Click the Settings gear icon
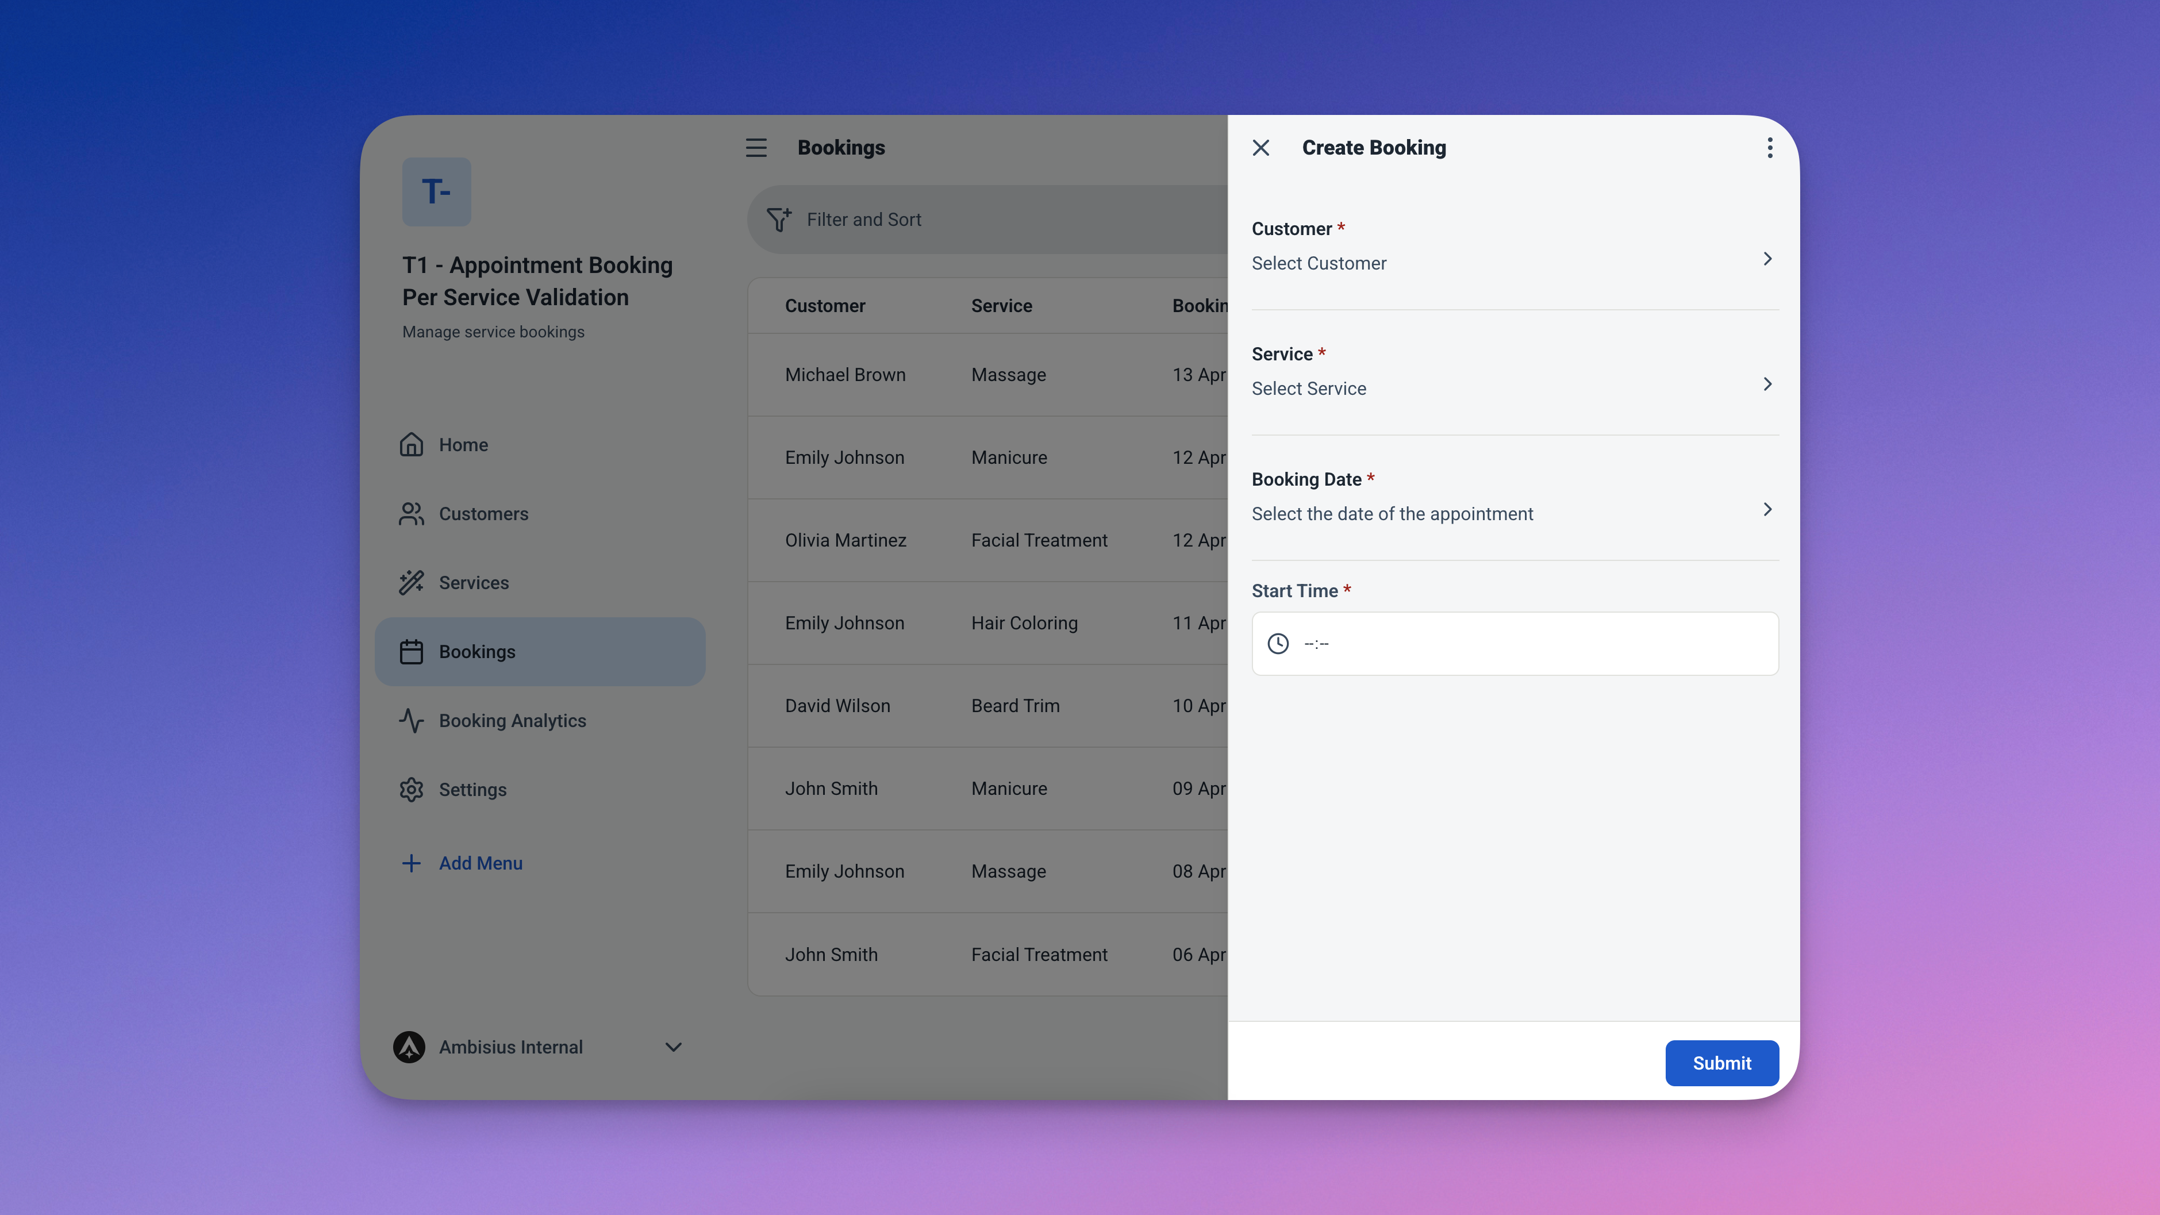 tap(411, 789)
